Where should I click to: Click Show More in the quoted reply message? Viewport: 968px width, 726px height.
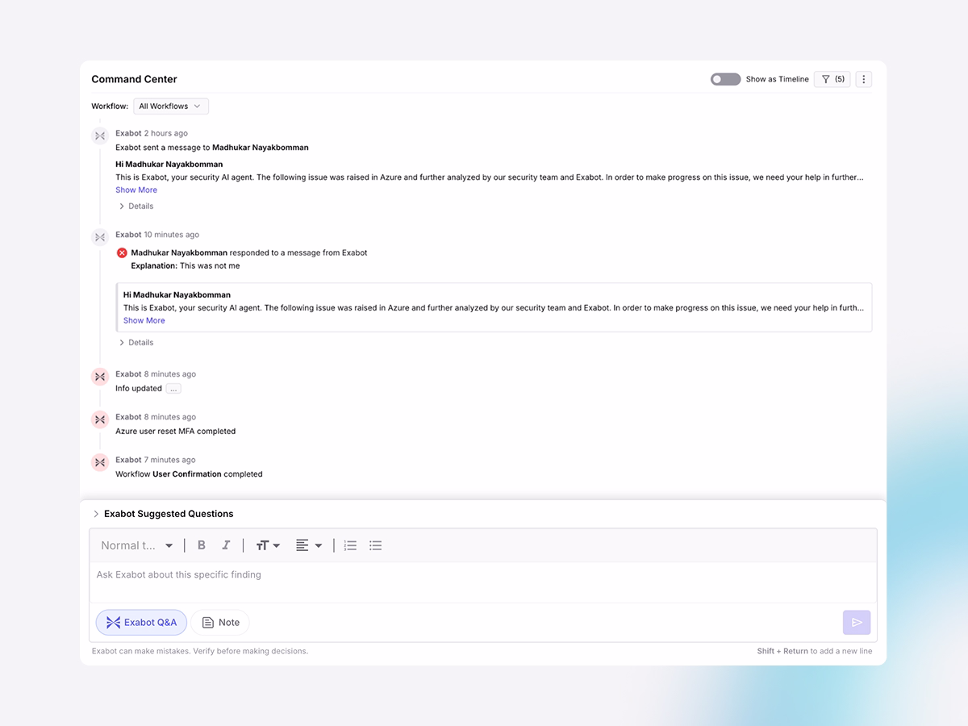[144, 320]
